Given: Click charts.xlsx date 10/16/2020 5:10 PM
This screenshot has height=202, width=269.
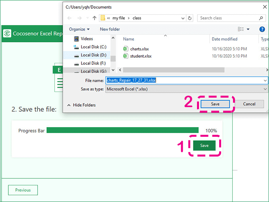Looking at the screenshot, I should click(x=229, y=49).
